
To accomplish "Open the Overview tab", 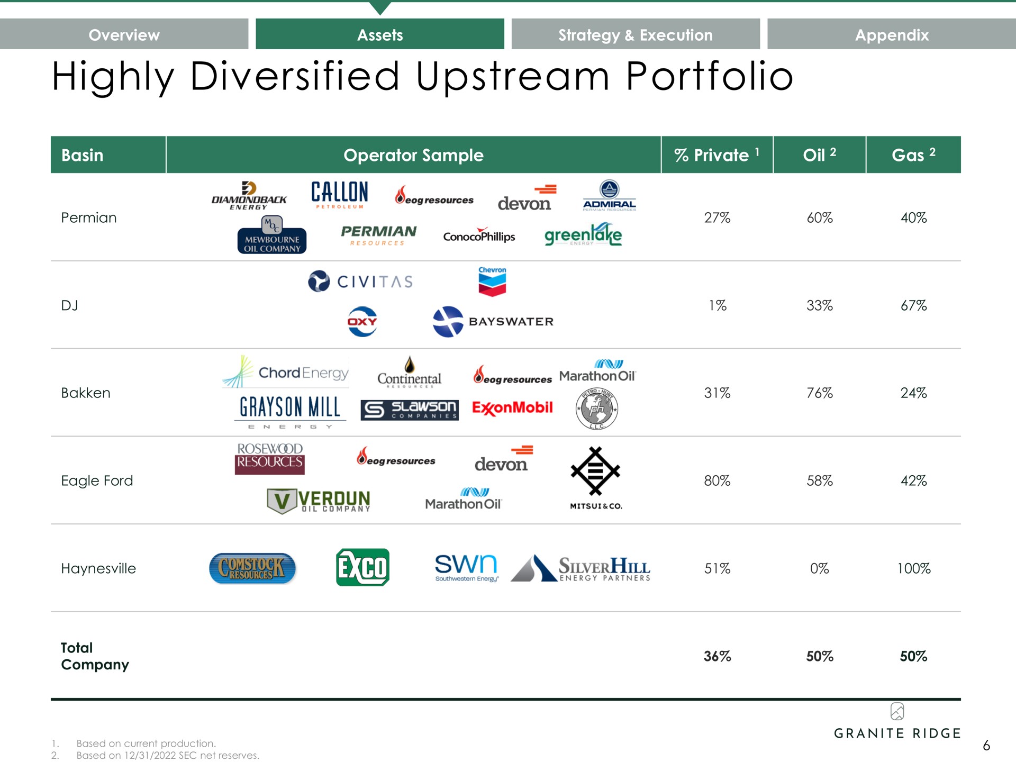I will point(124,34).
